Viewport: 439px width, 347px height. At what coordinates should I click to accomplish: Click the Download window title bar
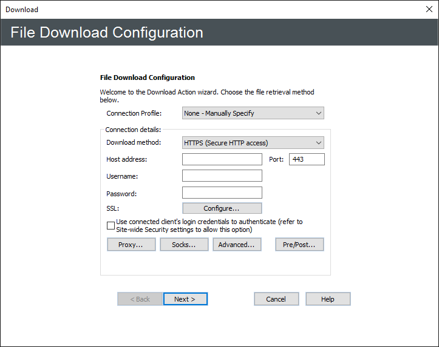pyautogui.click(x=182, y=9)
